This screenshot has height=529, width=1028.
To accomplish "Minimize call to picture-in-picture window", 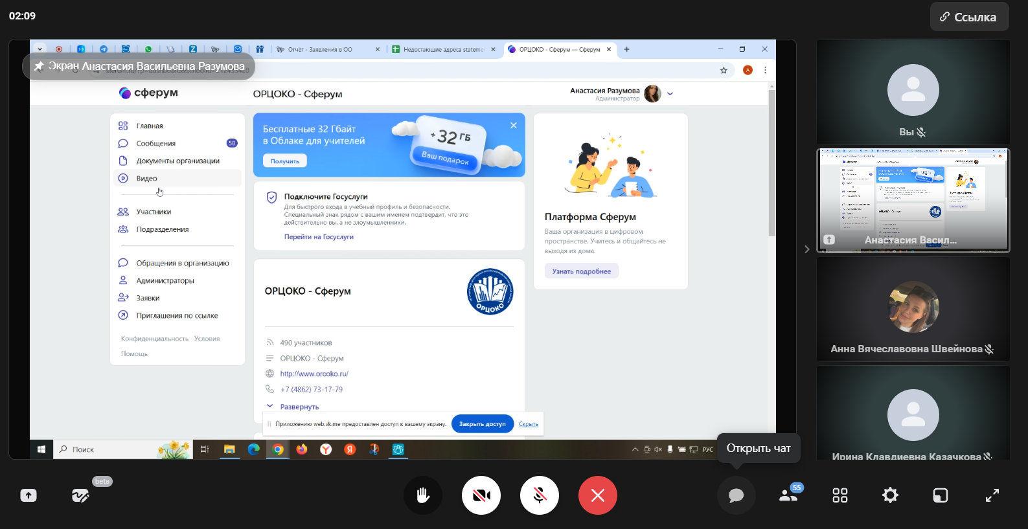I will point(940,495).
